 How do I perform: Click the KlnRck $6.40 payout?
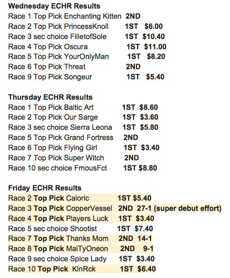coord(147,269)
